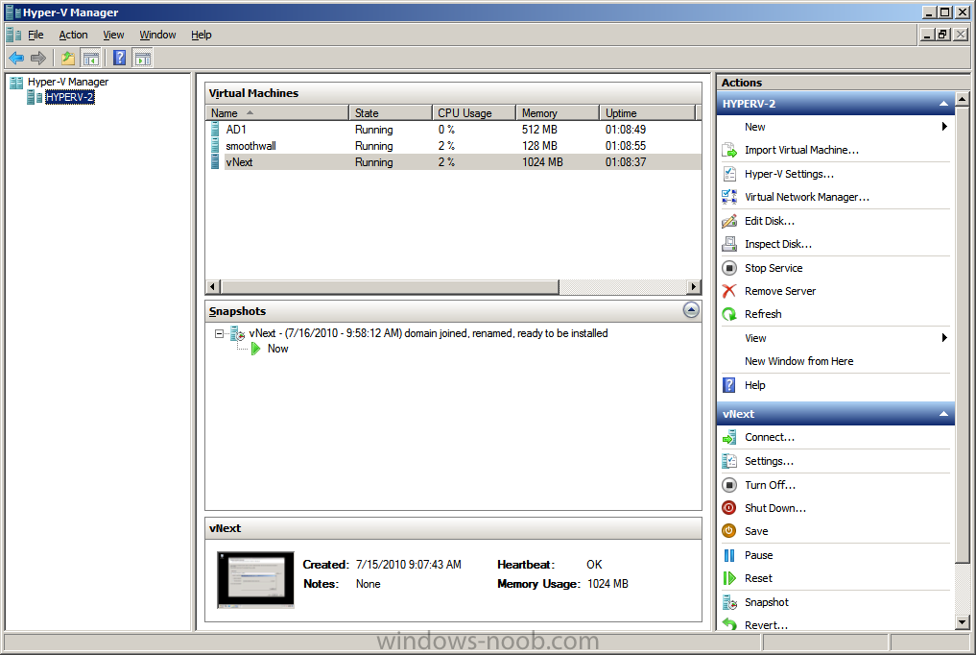Open the File menu
This screenshot has height=655, width=976.
pyautogui.click(x=36, y=35)
